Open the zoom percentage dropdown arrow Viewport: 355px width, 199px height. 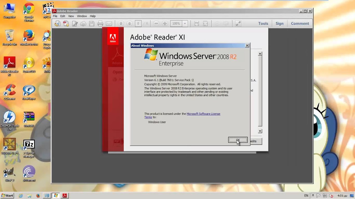pos(185,23)
